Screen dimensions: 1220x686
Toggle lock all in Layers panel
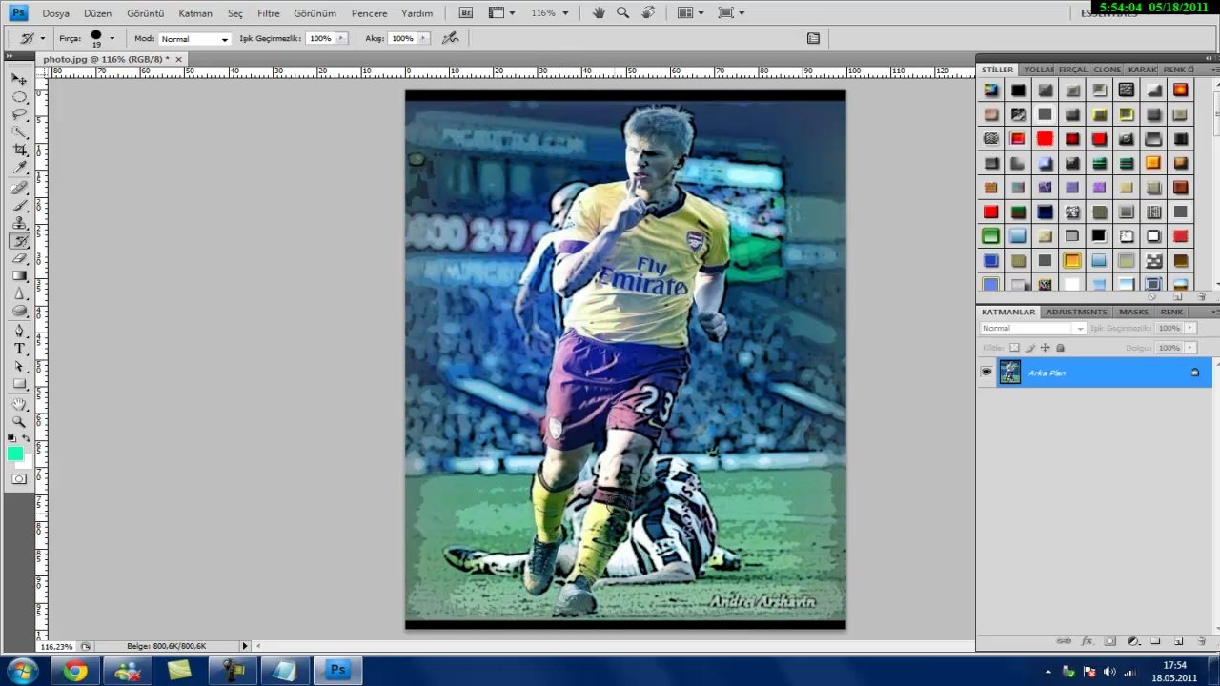1060,348
